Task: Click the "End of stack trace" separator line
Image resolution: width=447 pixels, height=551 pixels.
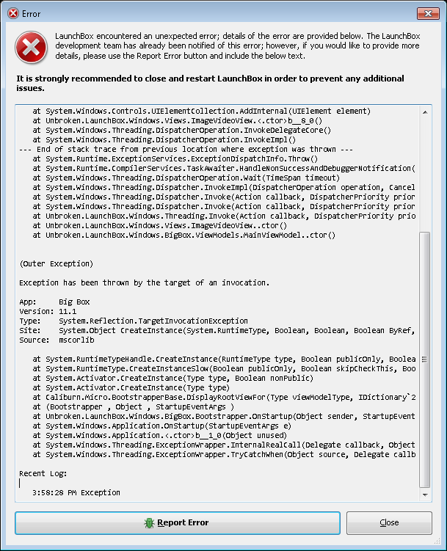Action: tap(186, 149)
